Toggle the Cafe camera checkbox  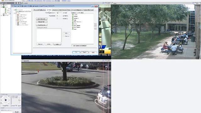[x=73, y=20]
